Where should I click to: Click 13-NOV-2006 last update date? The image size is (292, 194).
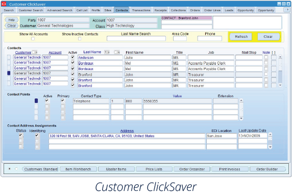[253, 136]
